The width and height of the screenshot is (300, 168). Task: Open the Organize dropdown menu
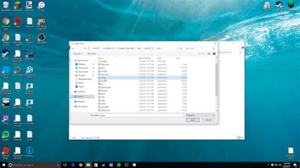click(x=78, y=54)
